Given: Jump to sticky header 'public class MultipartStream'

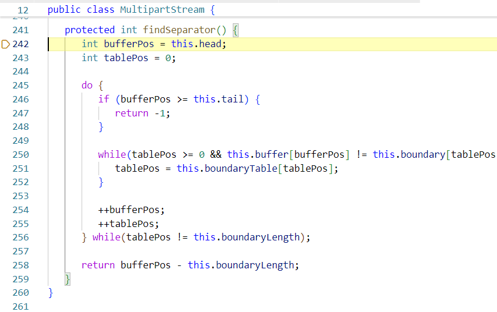Looking at the screenshot, I should pos(126,10).
